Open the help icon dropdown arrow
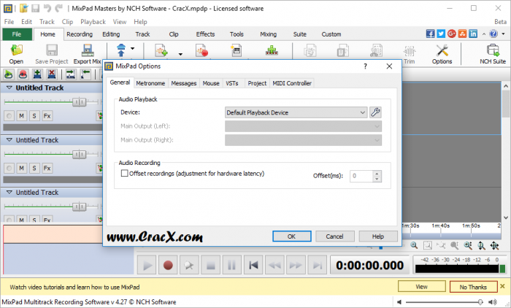The width and height of the screenshot is (511, 308). click(x=503, y=34)
